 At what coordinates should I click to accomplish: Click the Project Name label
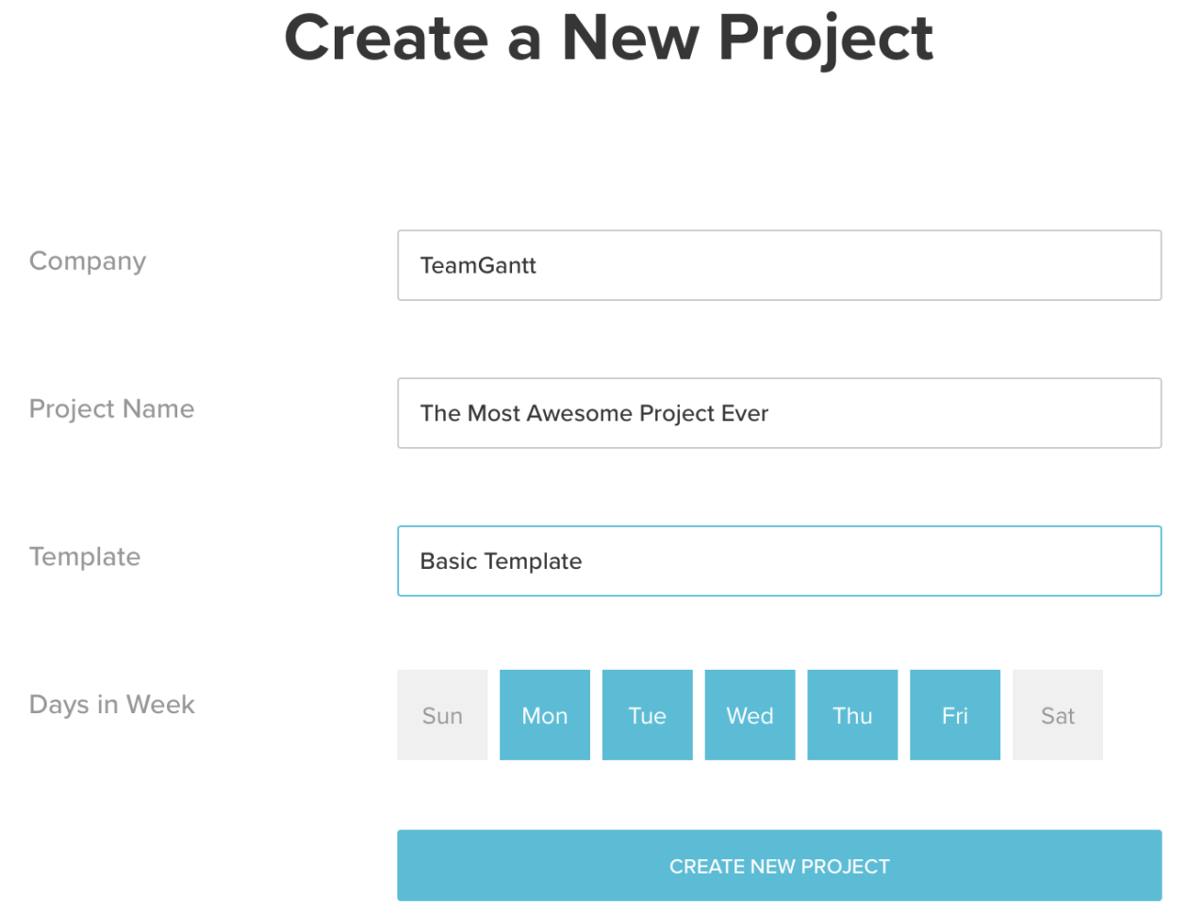click(x=111, y=408)
